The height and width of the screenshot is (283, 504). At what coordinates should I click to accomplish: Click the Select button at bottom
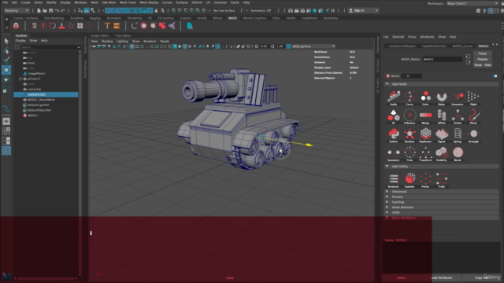tap(401, 277)
